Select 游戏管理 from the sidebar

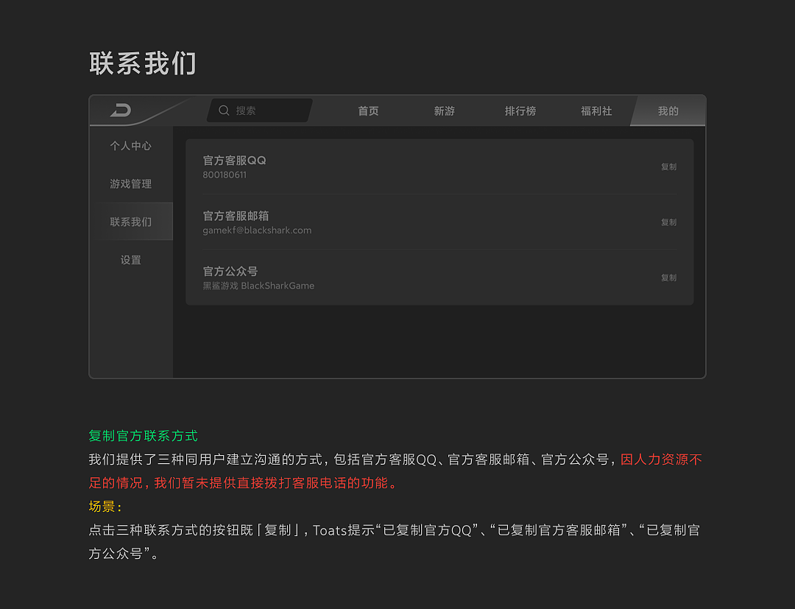coord(130,183)
